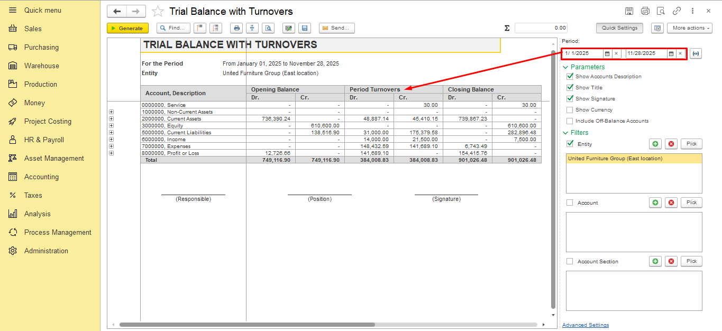Viewport: 722px width, 331px height.
Task: Collapse the Parameters section
Action: (x=566, y=67)
